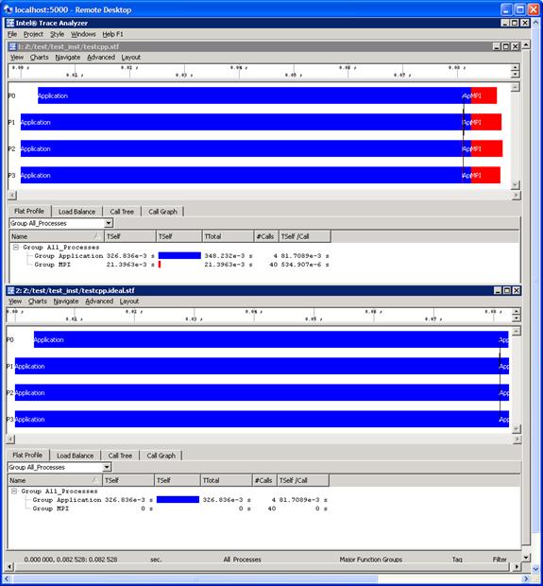Sort by #Calls column in testcpp.ideal.stf profile
This screenshot has height=586, width=543.
coord(264,480)
